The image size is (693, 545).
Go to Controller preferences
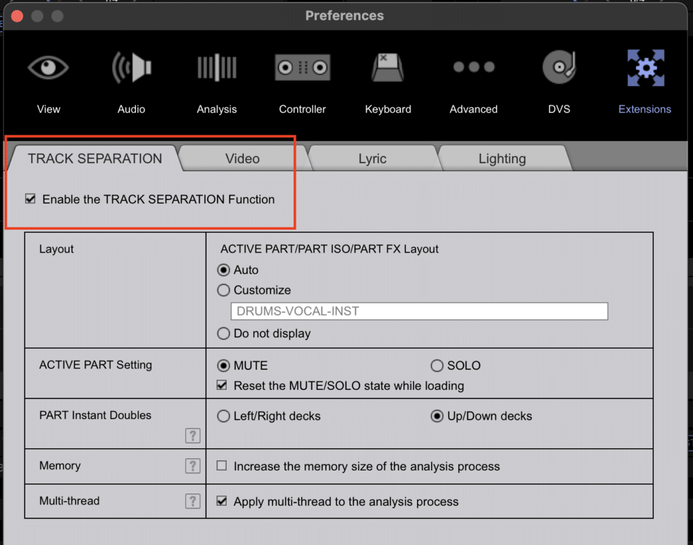303,68
